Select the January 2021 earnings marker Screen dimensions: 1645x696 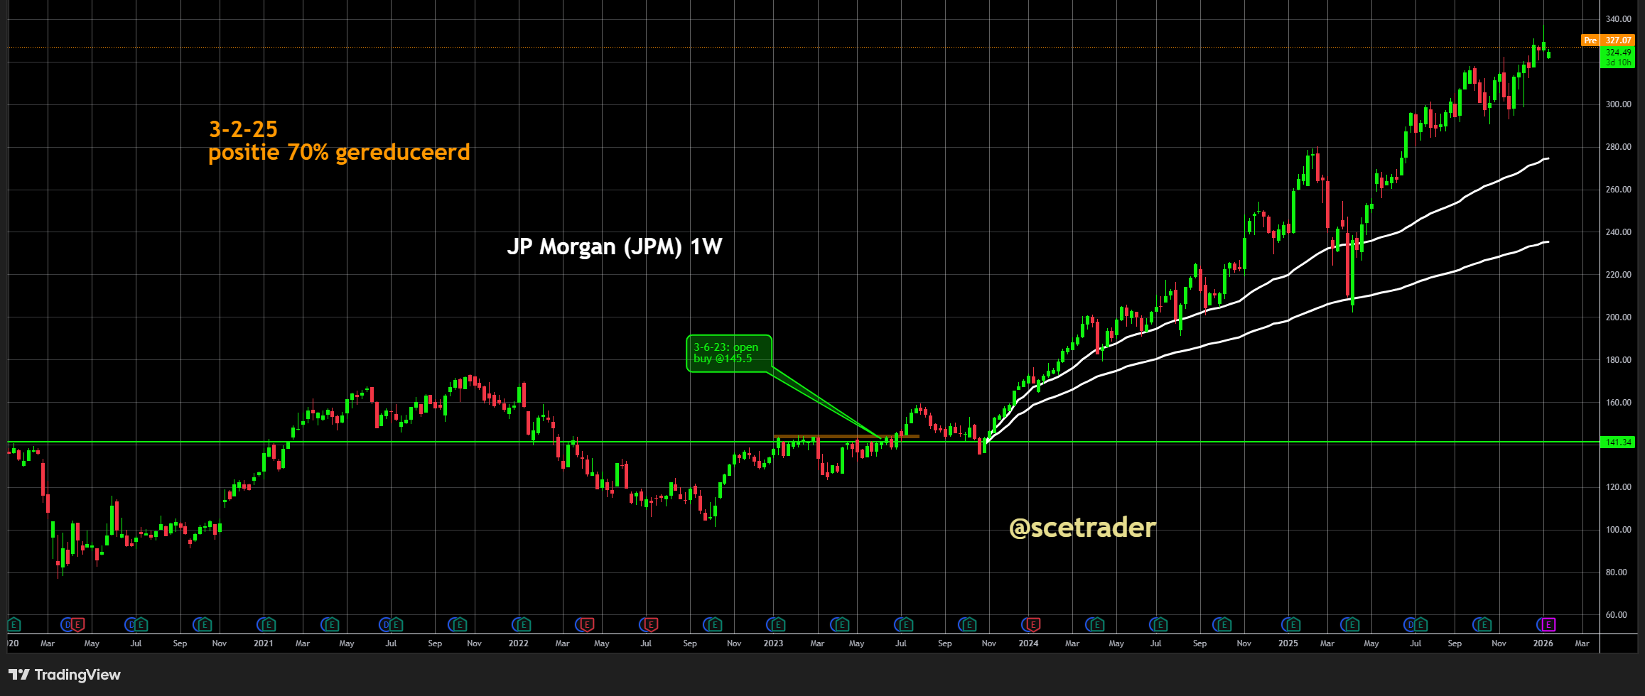coord(269,625)
